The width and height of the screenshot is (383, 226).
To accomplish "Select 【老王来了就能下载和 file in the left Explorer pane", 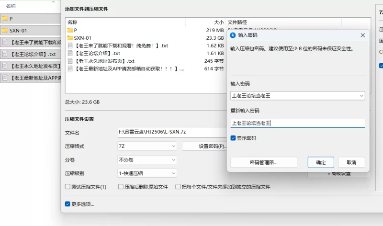I will click(x=31, y=42).
